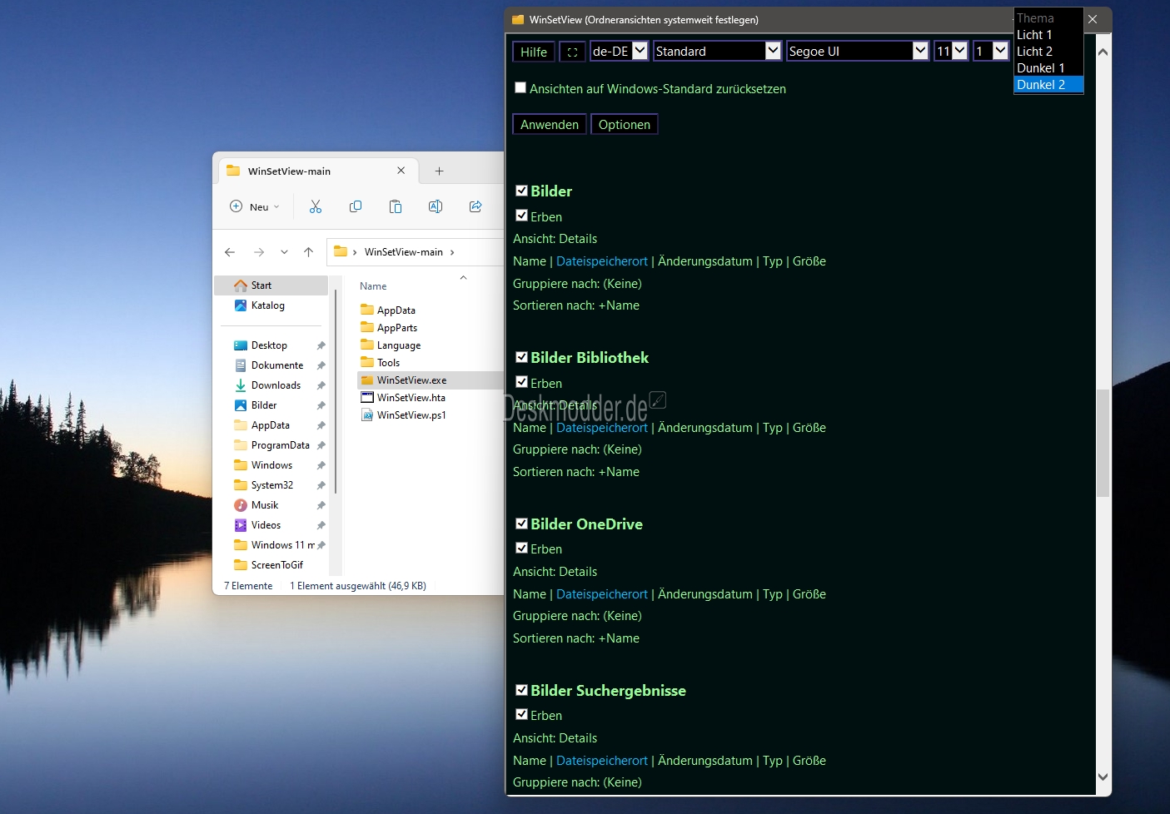The width and height of the screenshot is (1170, 814).
Task: Click the Cut scissors icon in Explorer toolbar
Action: 316,206
